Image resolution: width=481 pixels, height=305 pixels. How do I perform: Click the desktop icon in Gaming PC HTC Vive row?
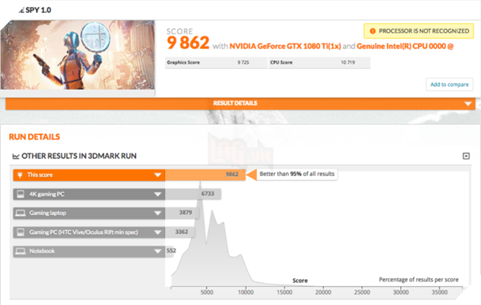pyautogui.click(x=21, y=233)
